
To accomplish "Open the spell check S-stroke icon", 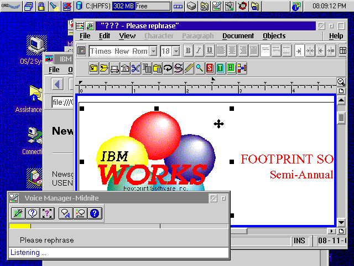I will (178, 68).
